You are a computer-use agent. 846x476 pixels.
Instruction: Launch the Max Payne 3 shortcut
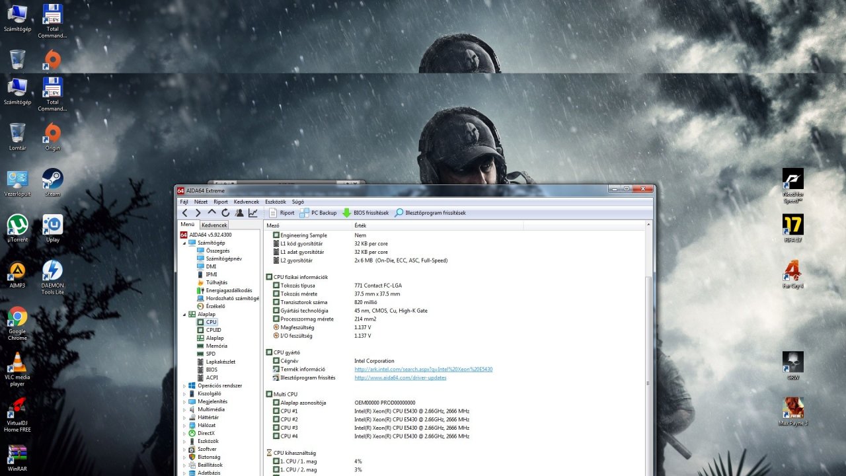coord(792,412)
